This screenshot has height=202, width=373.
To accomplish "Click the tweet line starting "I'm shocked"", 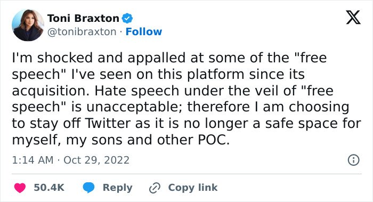I will tap(169, 58).
